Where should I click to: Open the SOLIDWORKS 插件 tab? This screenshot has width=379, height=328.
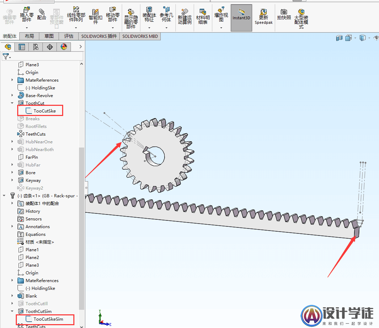point(99,36)
